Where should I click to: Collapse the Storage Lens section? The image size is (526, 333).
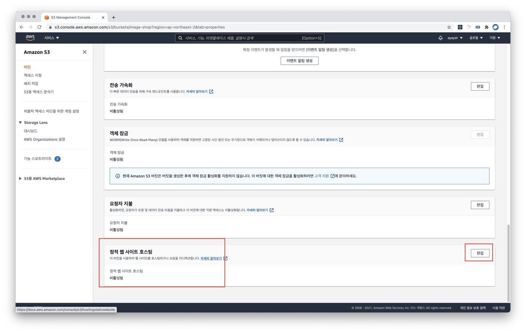pos(20,122)
